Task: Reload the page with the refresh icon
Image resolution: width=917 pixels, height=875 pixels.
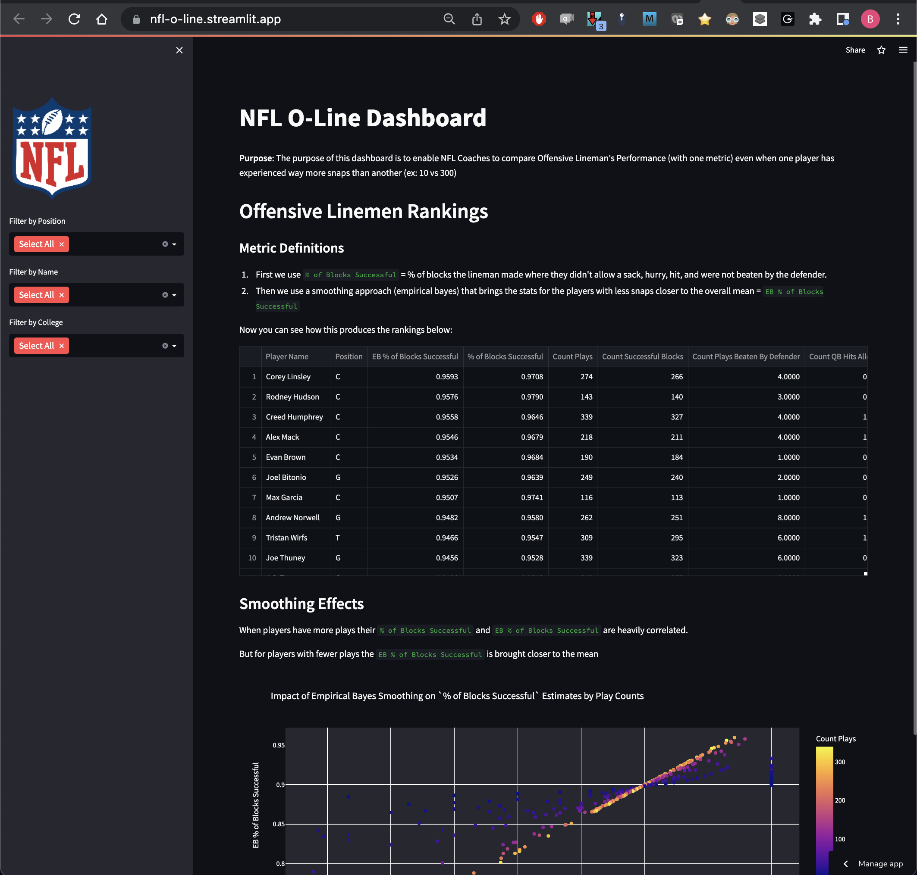Action: click(x=75, y=19)
